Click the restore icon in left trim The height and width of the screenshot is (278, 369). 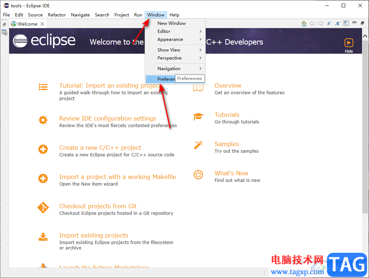tap(4, 24)
